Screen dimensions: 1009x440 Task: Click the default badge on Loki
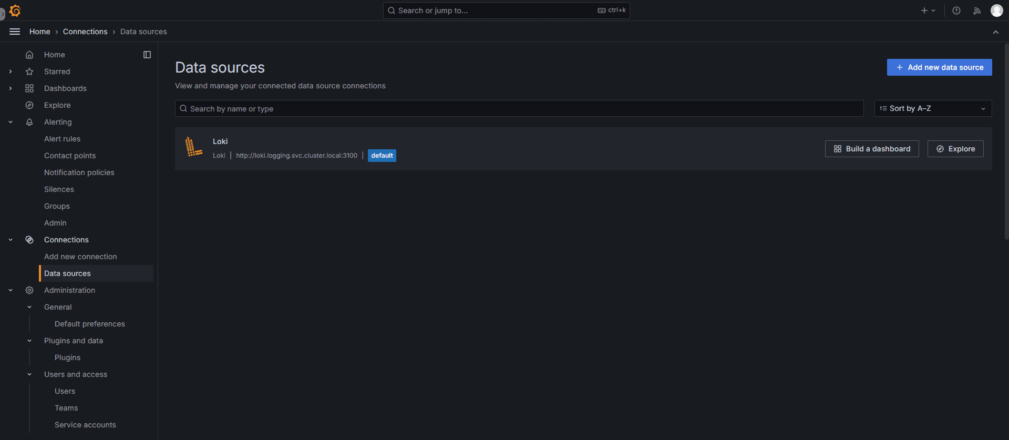click(382, 156)
